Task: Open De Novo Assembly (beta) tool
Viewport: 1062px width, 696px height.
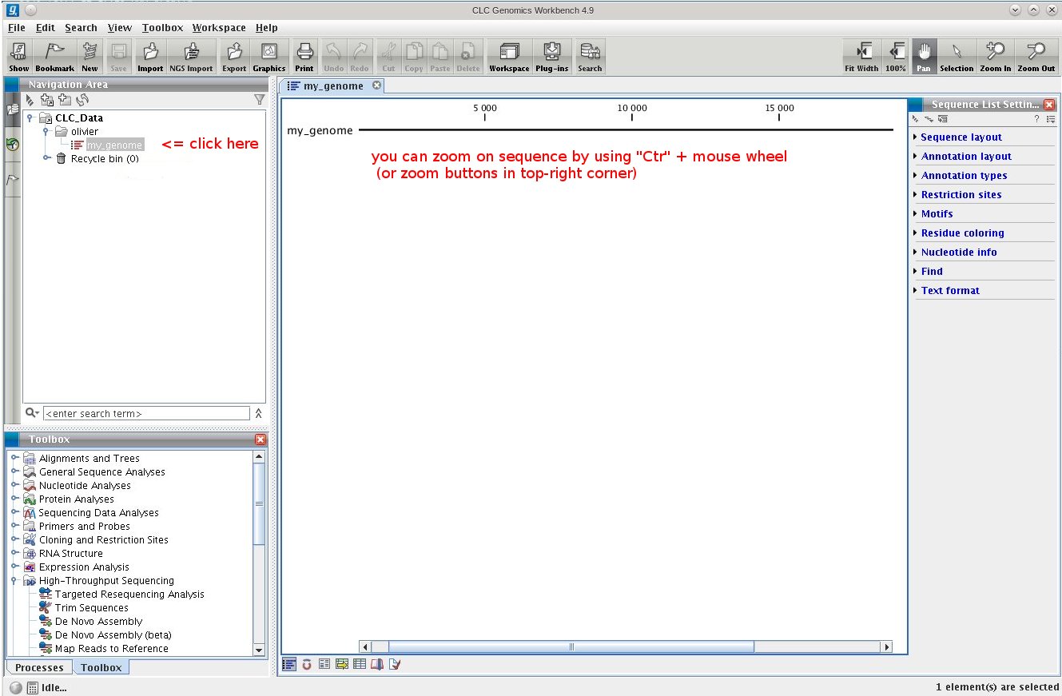Action: coord(113,635)
